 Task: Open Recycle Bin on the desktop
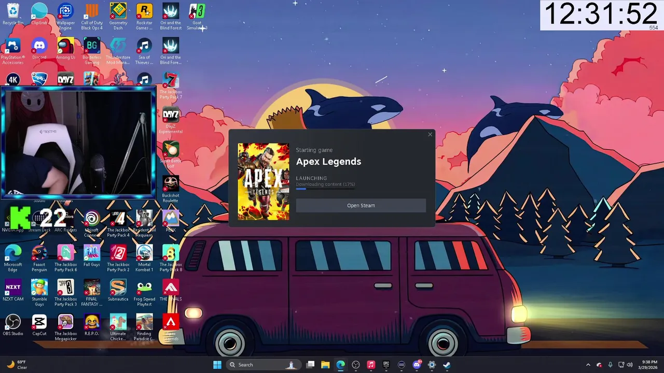pyautogui.click(x=13, y=14)
